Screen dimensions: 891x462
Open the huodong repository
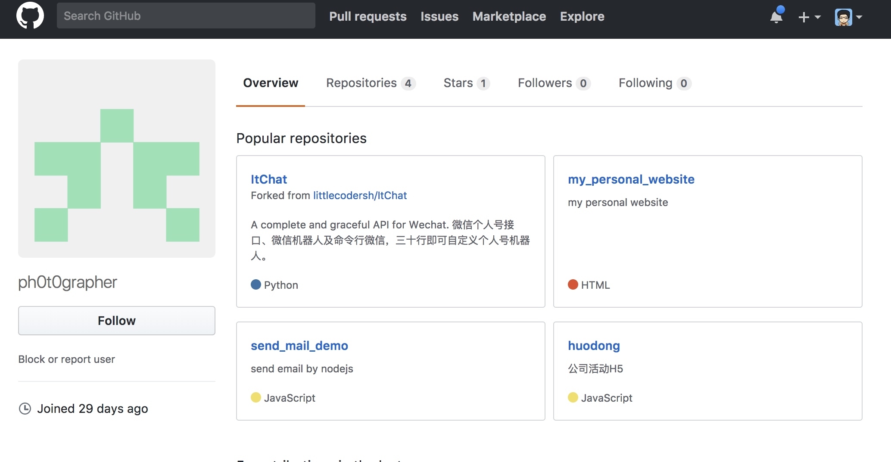(x=594, y=346)
